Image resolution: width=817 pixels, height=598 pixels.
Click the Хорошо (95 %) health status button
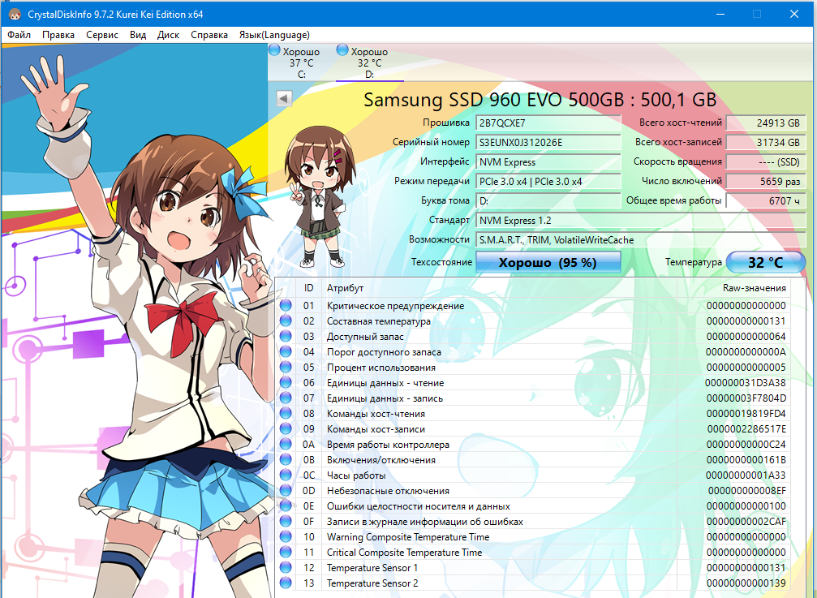point(548,262)
